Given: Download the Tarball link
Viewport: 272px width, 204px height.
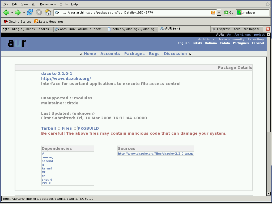Looking at the screenshot, I should tap(48, 128).
